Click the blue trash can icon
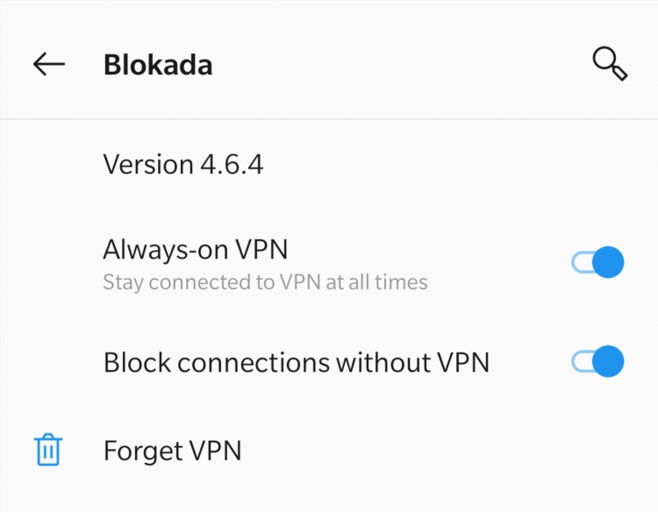658x512 pixels. (48, 450)
